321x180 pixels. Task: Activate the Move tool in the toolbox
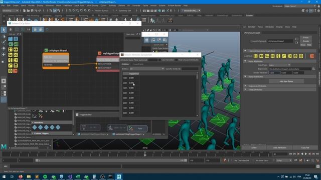coord(4,48)
